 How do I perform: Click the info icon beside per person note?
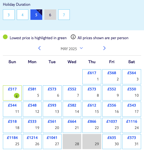(73, 37)
